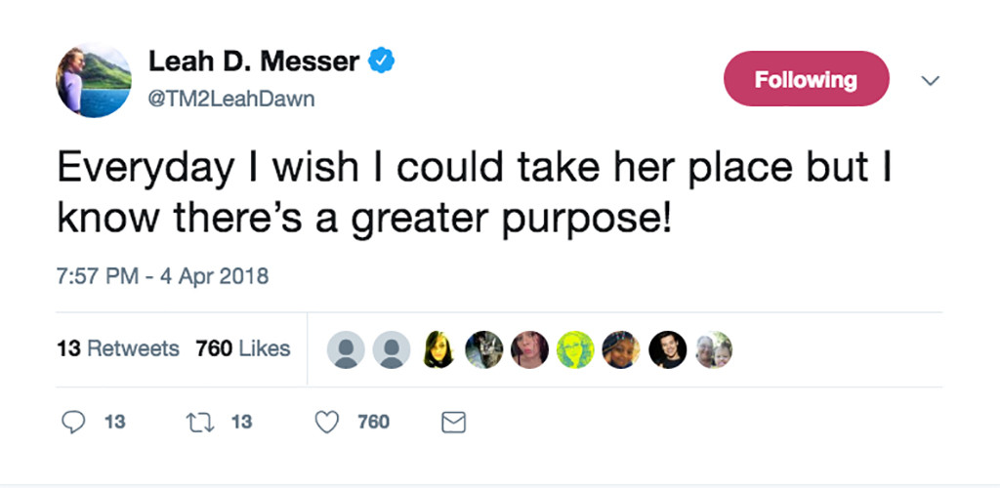Click the man in black liker avatar
The height and width of the screenshot is (488, 1000).
pos(668,349)
